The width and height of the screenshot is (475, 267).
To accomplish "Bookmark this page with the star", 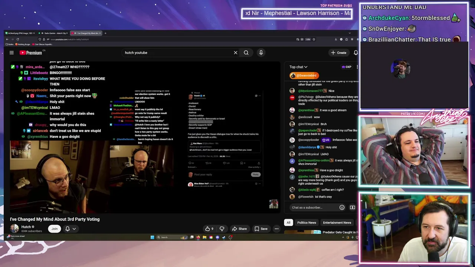I will [x=314, y=39].
